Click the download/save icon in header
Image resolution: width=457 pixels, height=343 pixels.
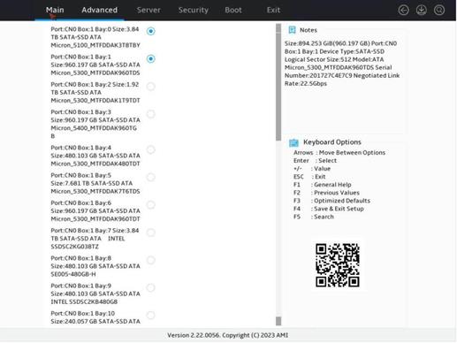pyautogui.click(x=422, y=11)
